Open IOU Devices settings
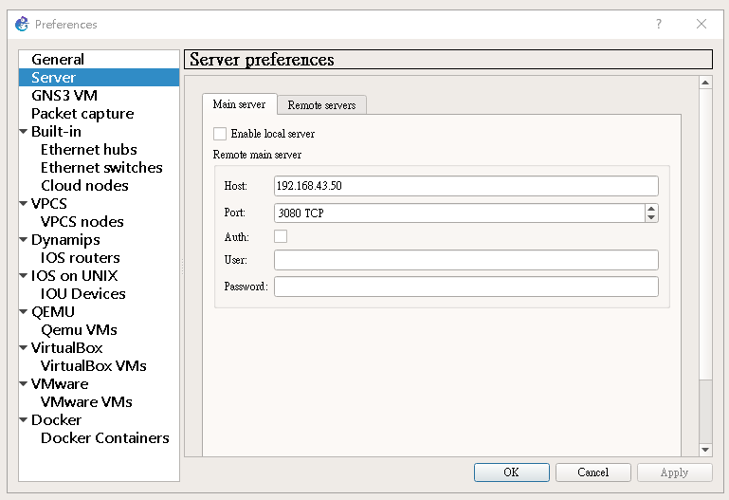Screen dimensions: 729x500 point(99,293)
